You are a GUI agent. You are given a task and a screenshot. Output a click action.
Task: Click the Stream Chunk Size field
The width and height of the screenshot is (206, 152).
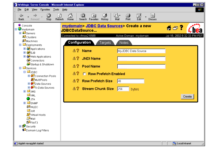[123, 89]
